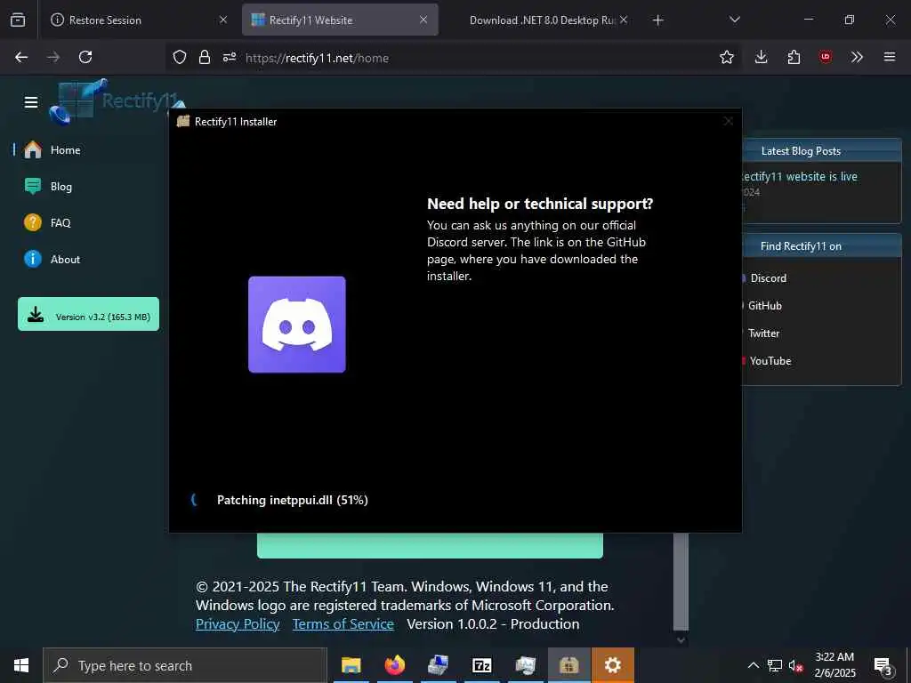Close the Download .NET 8.0 tab
The width and height of the screenshot is (911, 683).
pos(624,20)
